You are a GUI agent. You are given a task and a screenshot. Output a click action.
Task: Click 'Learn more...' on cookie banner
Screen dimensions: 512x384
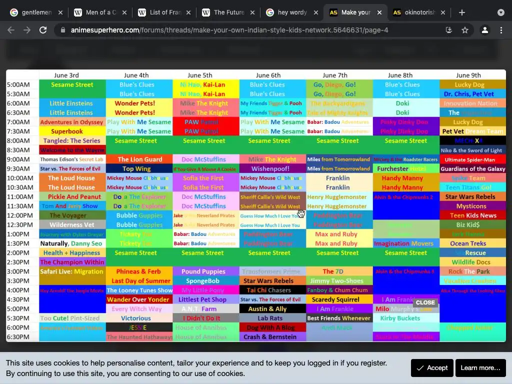click(x=480, y=367)
